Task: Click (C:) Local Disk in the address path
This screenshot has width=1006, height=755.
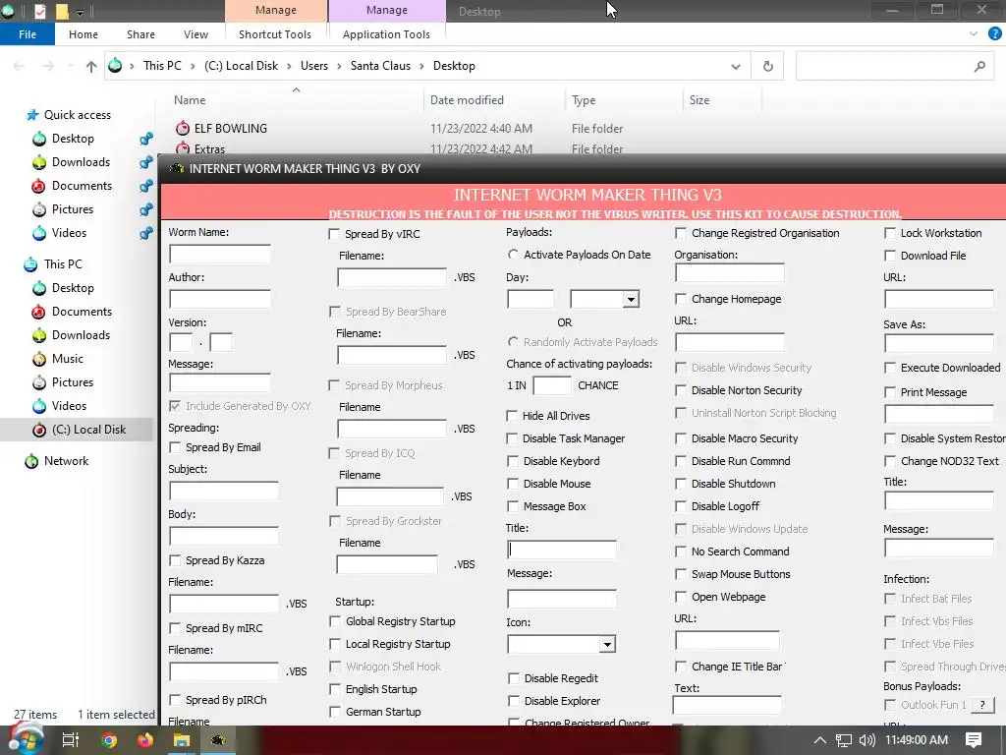Action: click(x=242, y=66)
